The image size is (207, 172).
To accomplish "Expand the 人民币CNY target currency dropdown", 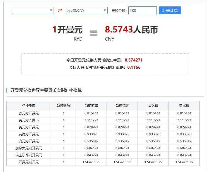I will point(86,10).
